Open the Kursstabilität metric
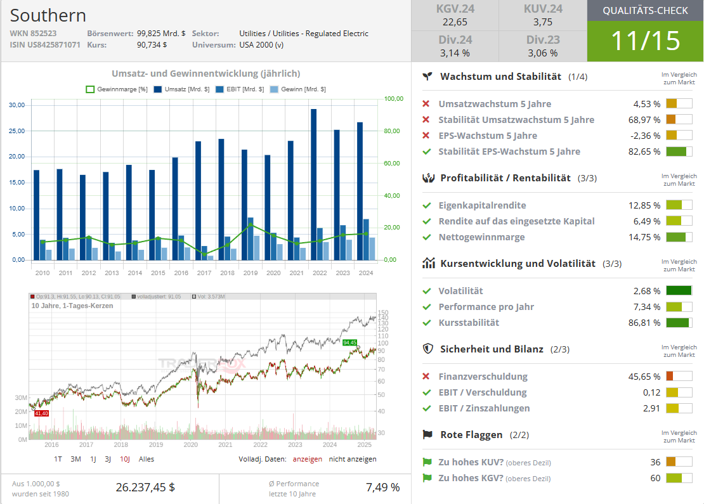Screen dimensions: 704x504 (x=469, y=322)
